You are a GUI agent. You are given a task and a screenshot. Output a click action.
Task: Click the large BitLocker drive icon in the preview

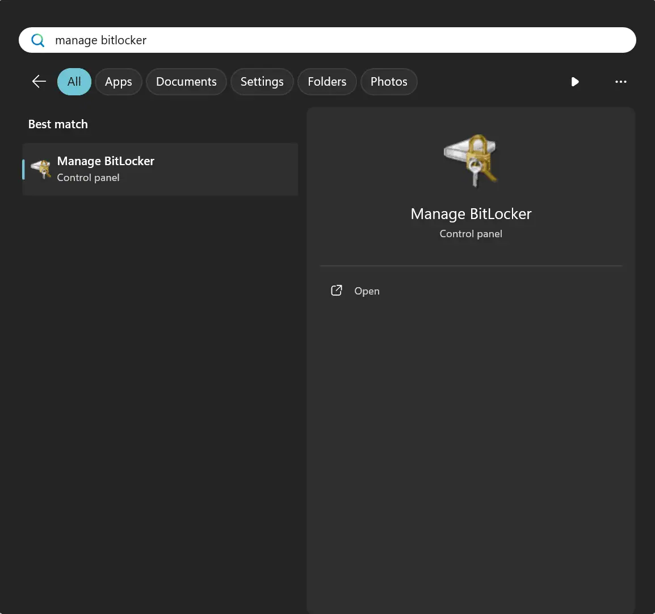[x=471, y=161]
